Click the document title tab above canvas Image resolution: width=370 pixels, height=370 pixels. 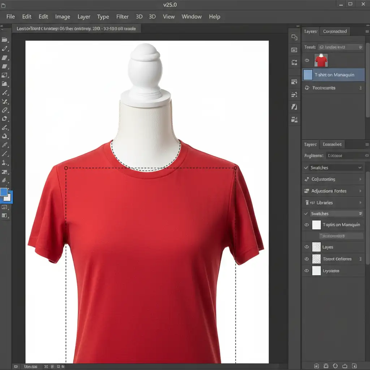pyautogui.click(x=76, y=29)
